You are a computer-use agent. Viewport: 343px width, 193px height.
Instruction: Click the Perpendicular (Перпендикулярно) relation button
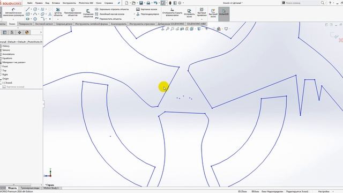[x=148, y=14]
